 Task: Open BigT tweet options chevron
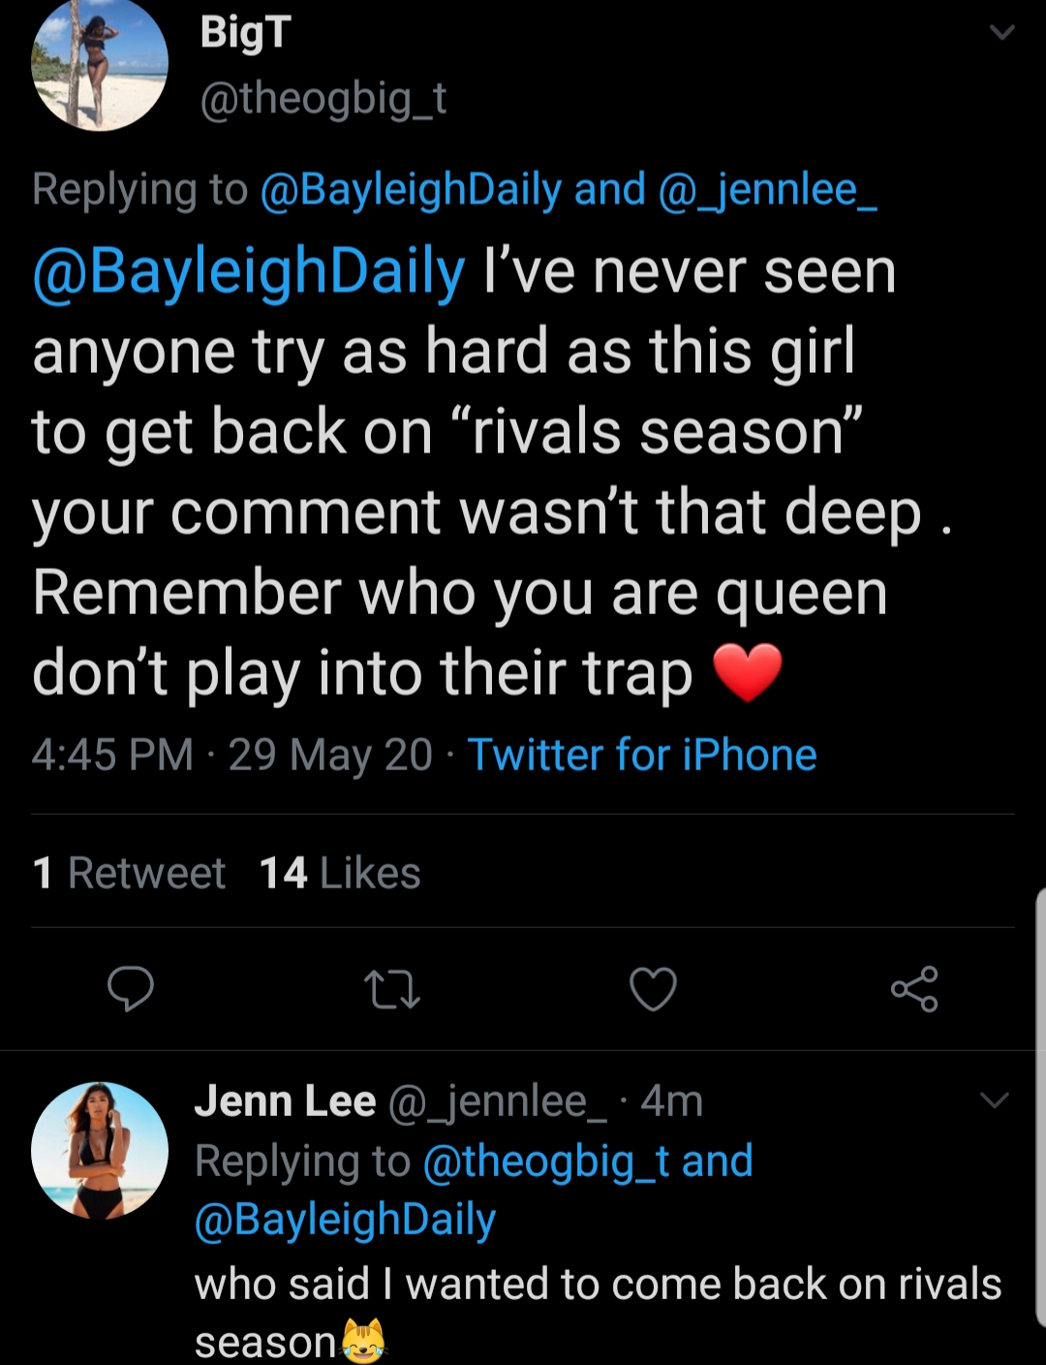(x=1001, y=32)
